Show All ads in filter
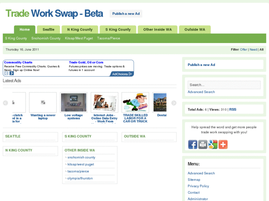Viewport: 269px width, 201px height. (x=262, y=49)
